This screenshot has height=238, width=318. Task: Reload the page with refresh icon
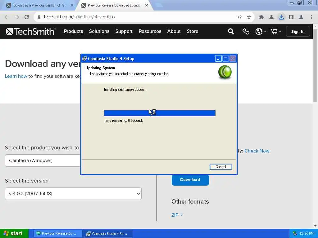coord(27,17)
